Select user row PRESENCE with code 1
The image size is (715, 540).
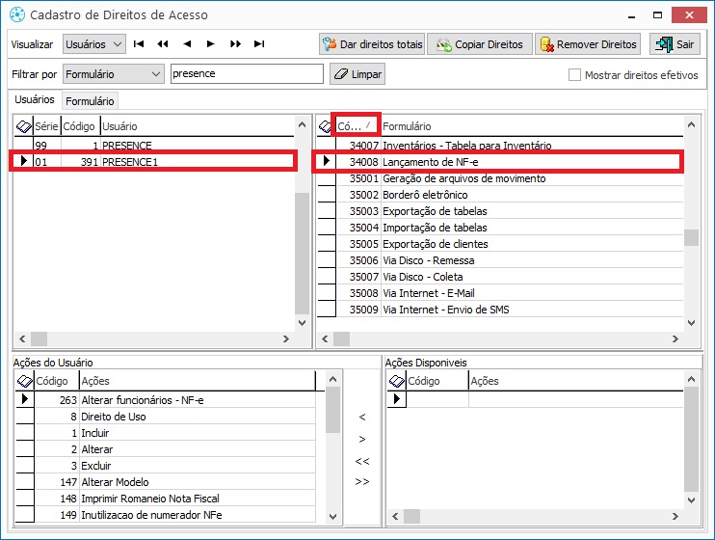(x=154, y=146)
